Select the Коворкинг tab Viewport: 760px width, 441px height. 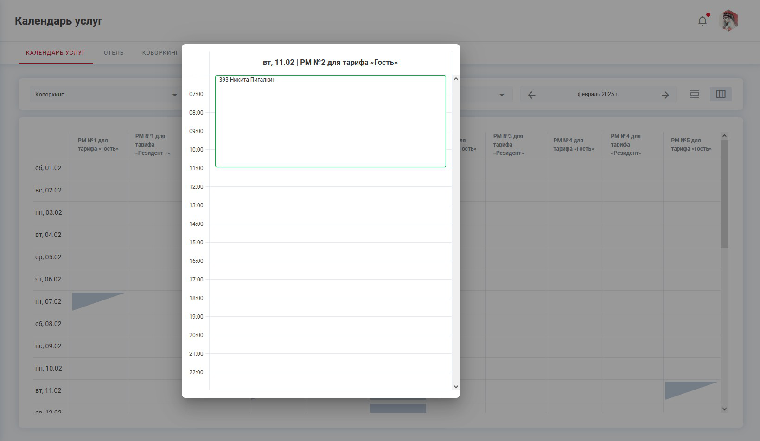(160, 53)
